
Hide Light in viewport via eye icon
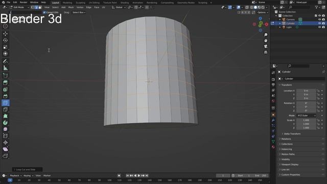pos(319,27)
